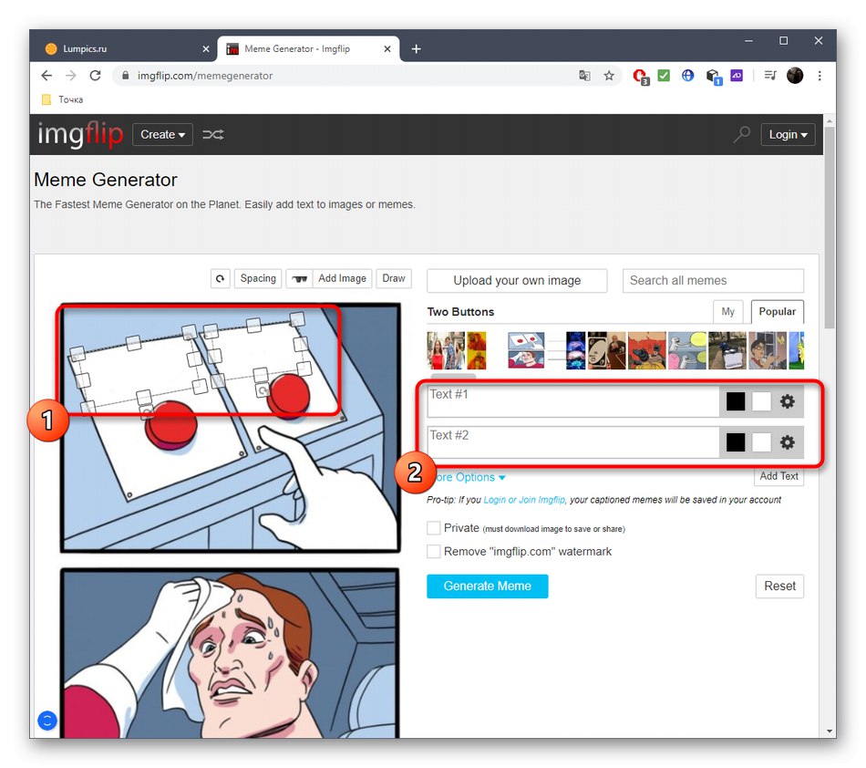866x768 pixels.
Task: Open settings gear for Text #1
Action: coord(787,401)
